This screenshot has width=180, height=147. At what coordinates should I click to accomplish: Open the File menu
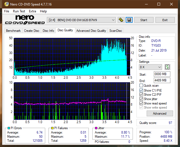click(x=7, y=11)
